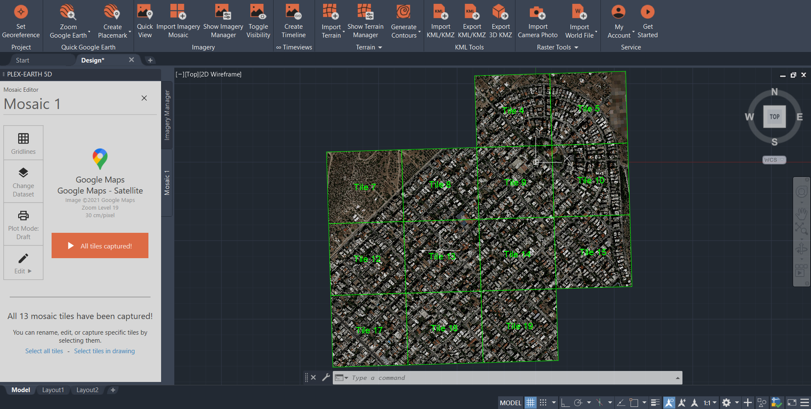811x409 pixels.
Task: Click the [Top] viewport view control
Action: (x=192, y=74)
